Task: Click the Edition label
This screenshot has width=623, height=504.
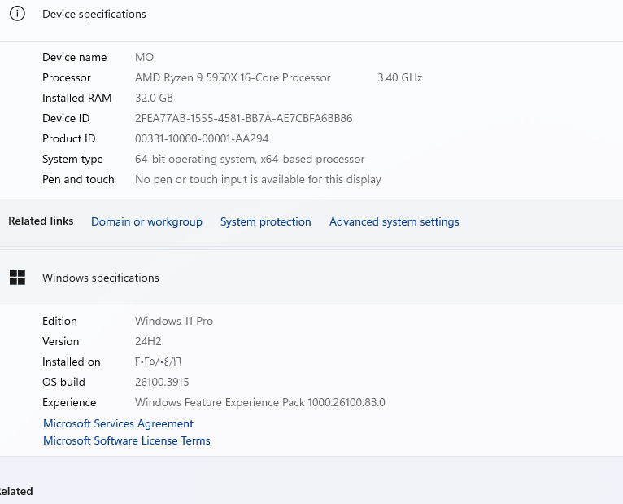Action: tap(59, 321)
